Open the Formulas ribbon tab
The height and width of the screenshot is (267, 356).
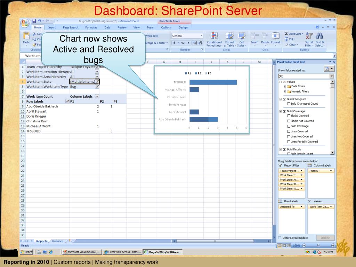[91, 27]
